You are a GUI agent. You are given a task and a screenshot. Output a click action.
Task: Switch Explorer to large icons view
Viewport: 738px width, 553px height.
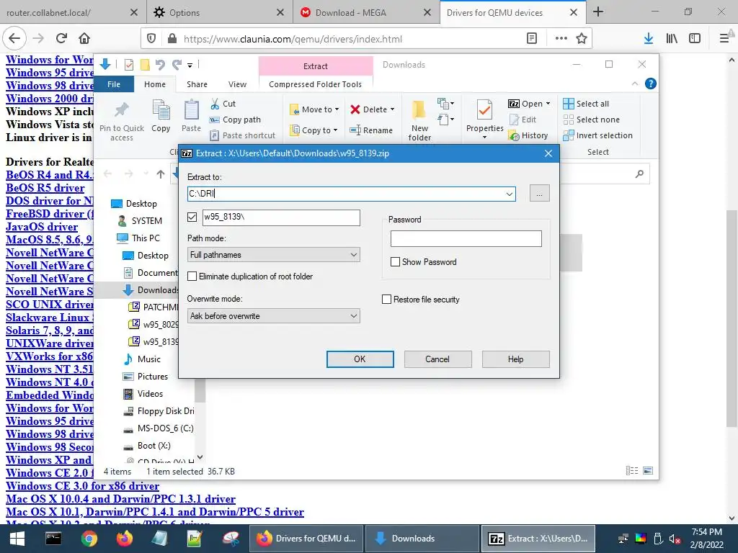648,471
